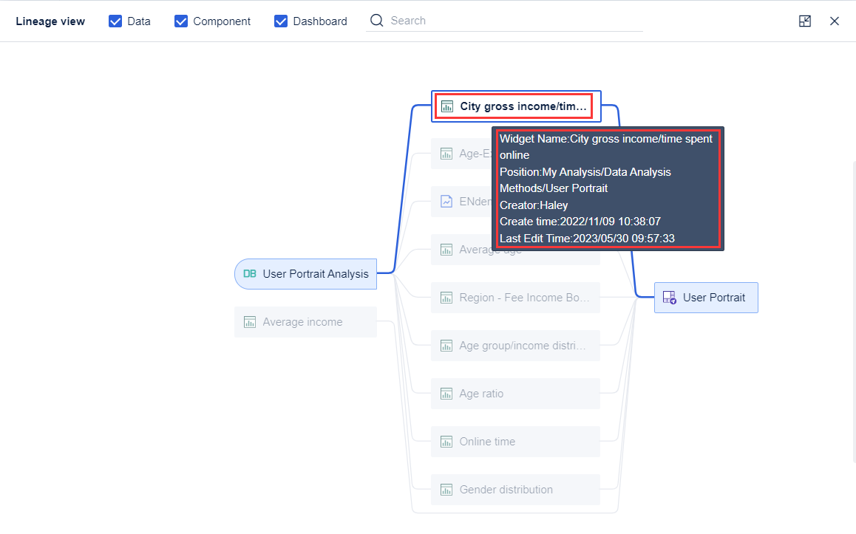Open the User Portrait dashboard node
This screenshot has height=534, width=856.
pos(706,297)
